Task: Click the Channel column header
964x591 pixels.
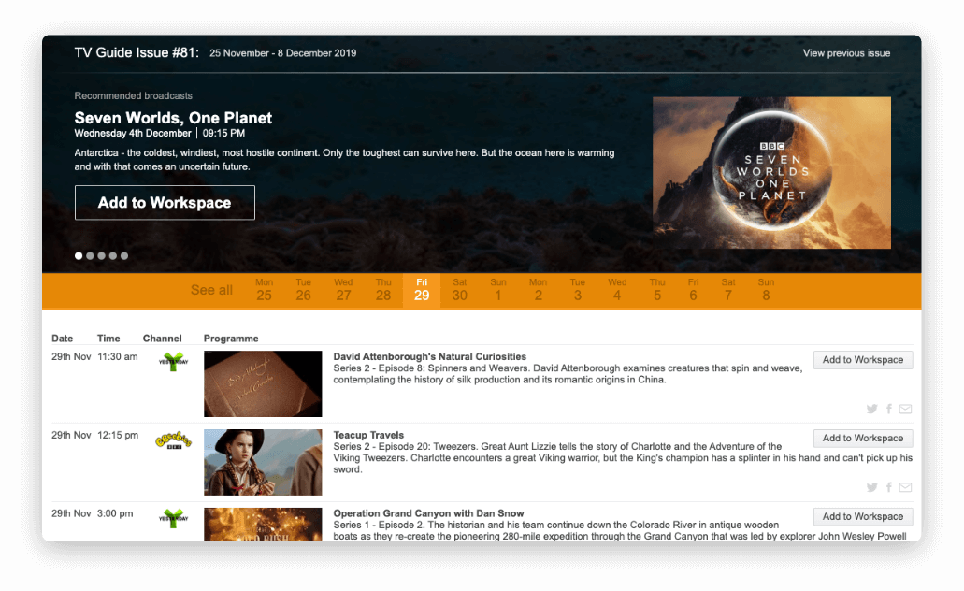Action: pos(163,339)
